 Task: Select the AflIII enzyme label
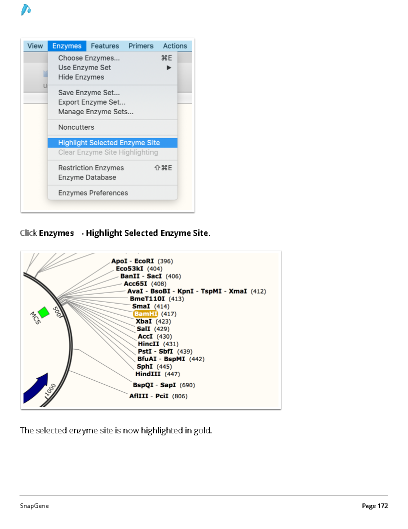tap(138, 396)
